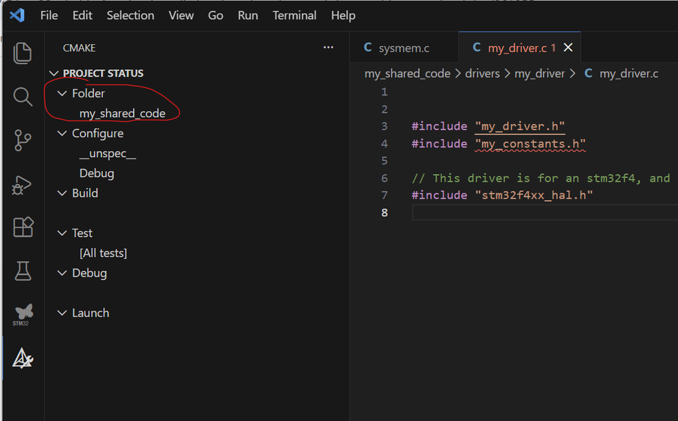
Task: Collapse the Test tree node
Action: [63, 233]
